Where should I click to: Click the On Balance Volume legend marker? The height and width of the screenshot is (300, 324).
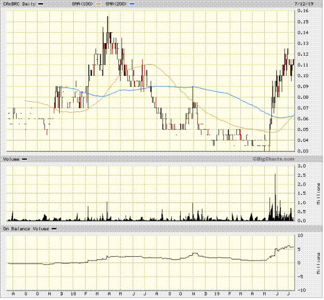[53, 228]
